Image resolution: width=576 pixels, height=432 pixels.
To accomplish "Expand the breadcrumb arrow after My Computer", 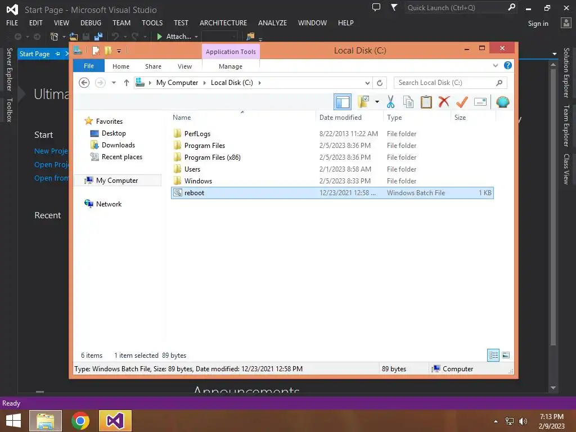I will (205, 83).
